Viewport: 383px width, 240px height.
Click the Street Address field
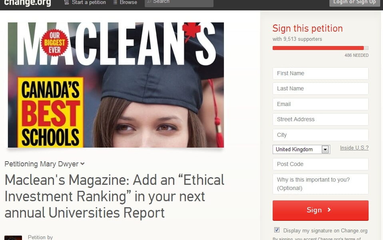[321, 119]
